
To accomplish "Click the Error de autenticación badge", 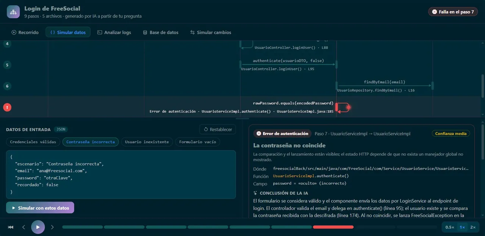I will pos(282,133).
